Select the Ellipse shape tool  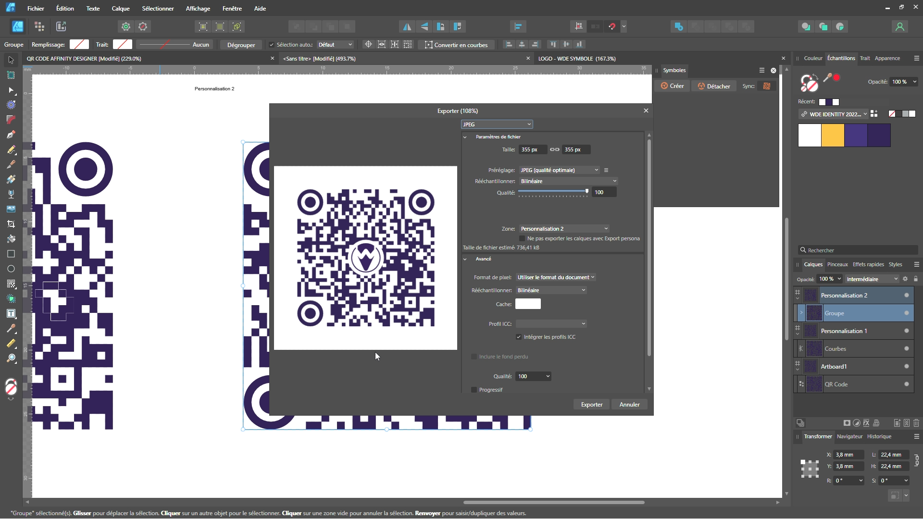[11, 269]
